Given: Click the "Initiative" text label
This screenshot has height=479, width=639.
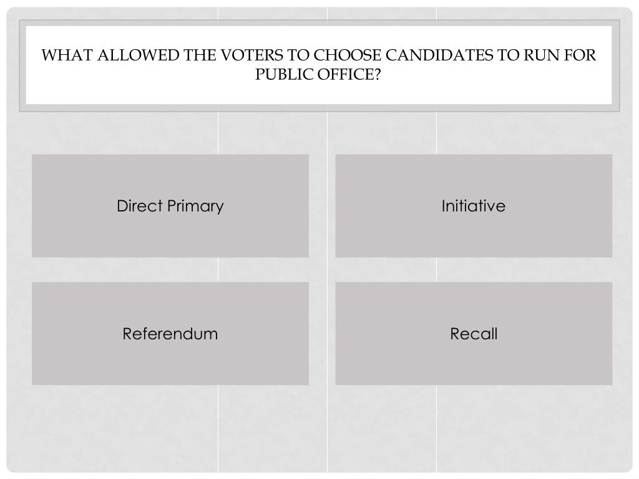Looking at the screenshot, I should pyautogui.click(x=474, y=206).
